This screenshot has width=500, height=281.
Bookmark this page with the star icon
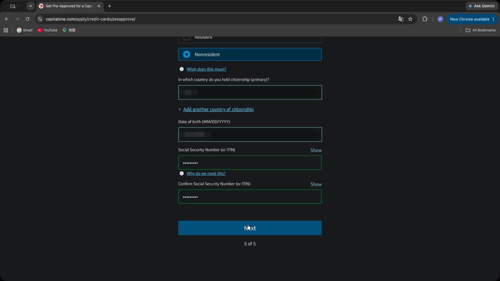[x=410, y=19]
